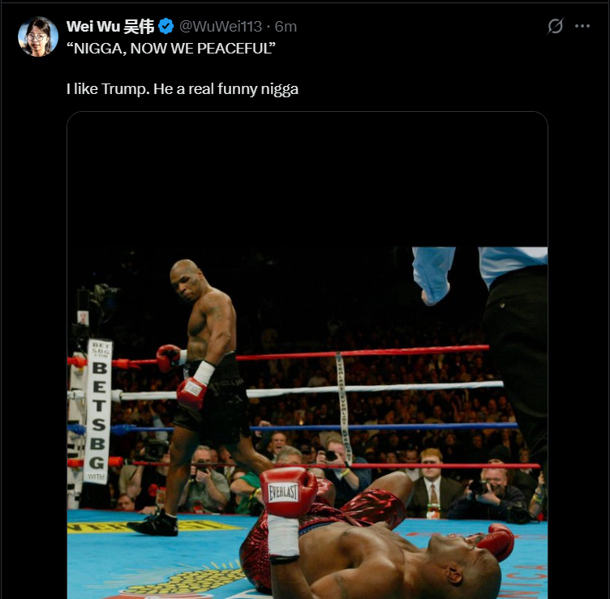Click the white middle ring rope

coord(311,390)
